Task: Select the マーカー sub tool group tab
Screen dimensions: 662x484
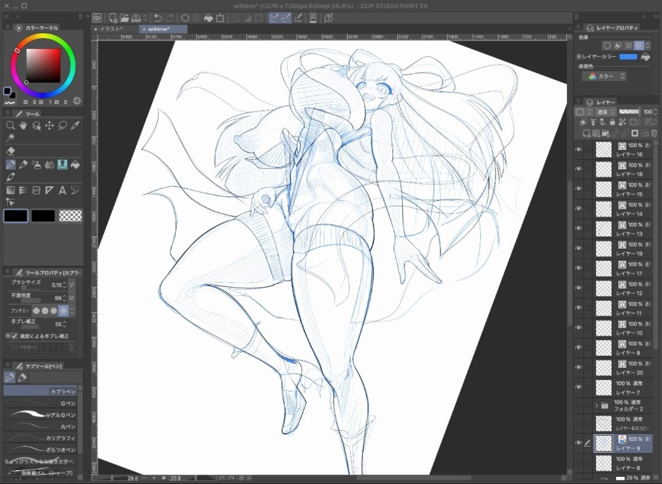Action: [x=23, y=377]
